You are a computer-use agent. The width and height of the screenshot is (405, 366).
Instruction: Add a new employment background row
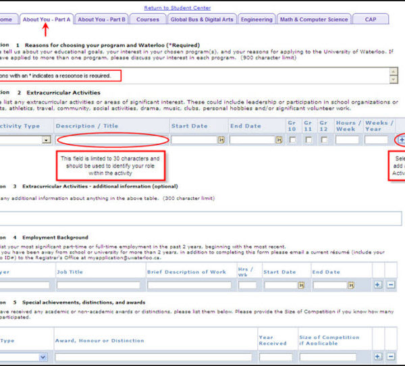[377, 286]
